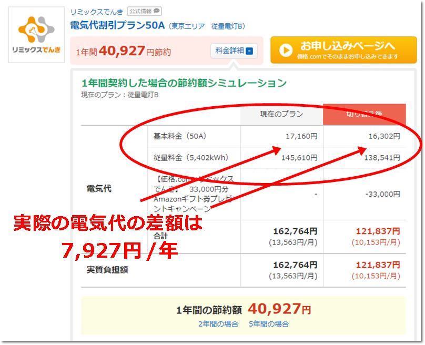Click the 162,764円 total in 合計 row

point(295,231)
